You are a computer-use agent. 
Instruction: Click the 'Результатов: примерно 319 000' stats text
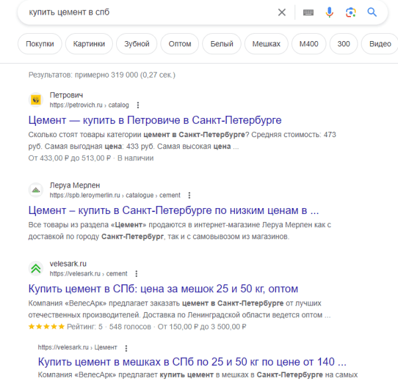click(101, 75)
